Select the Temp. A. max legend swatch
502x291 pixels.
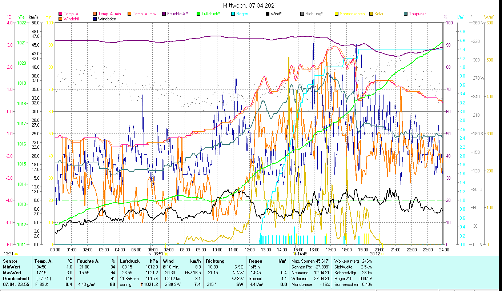click(129, 14)
